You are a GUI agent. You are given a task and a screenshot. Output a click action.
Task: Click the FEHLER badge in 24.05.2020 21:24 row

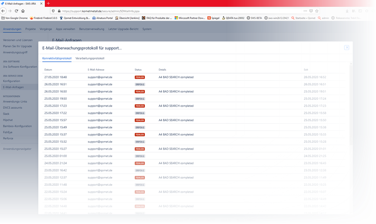pos(140,163)
